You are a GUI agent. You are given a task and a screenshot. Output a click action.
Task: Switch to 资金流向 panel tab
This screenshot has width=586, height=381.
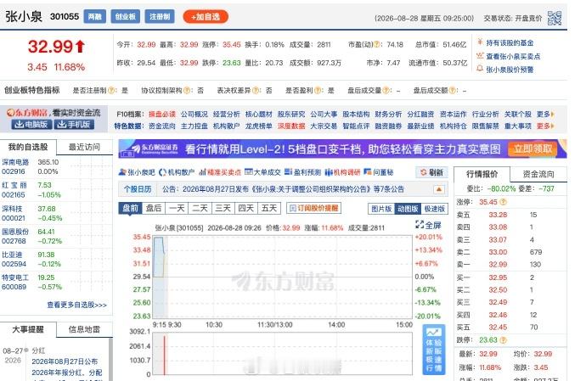point(538,174)
